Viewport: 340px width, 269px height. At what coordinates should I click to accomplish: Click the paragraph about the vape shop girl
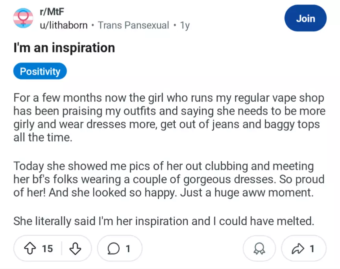coord(169,118)
